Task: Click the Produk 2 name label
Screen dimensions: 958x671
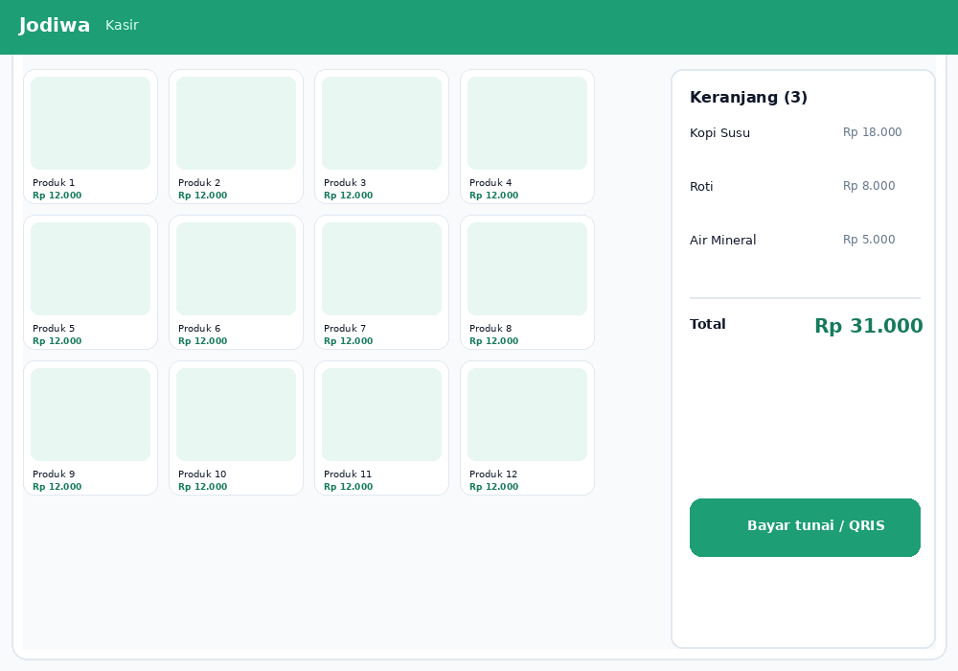Action: [x=199, y=183]
